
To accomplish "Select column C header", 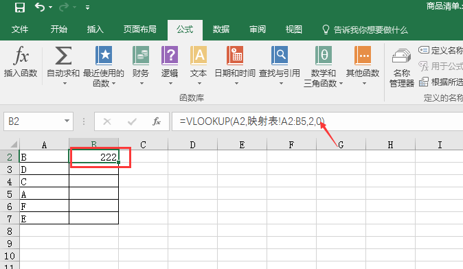I will [x=143, y=145].
